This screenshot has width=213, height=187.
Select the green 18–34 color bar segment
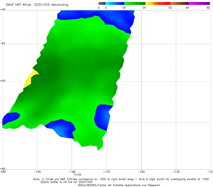(135, 3)
